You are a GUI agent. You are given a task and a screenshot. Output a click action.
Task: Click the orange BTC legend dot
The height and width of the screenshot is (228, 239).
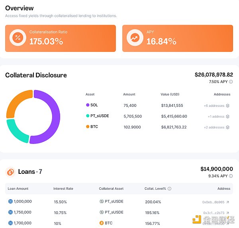point(88,127)
